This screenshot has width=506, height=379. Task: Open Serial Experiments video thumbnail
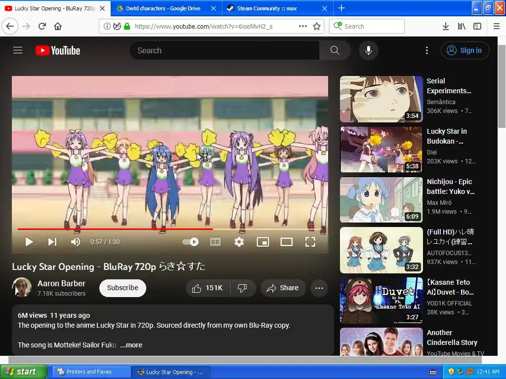[381, 99]
